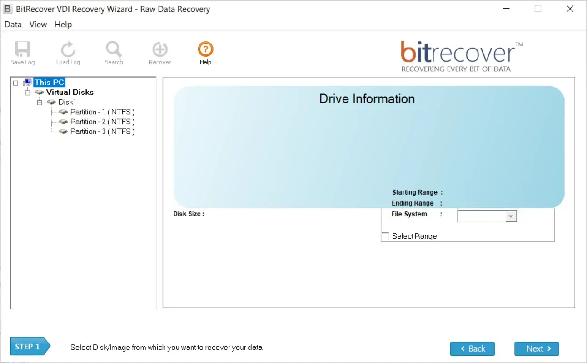
Task: Select Partition - 3 ( NTFS )
Action: (x=102, y=132)
